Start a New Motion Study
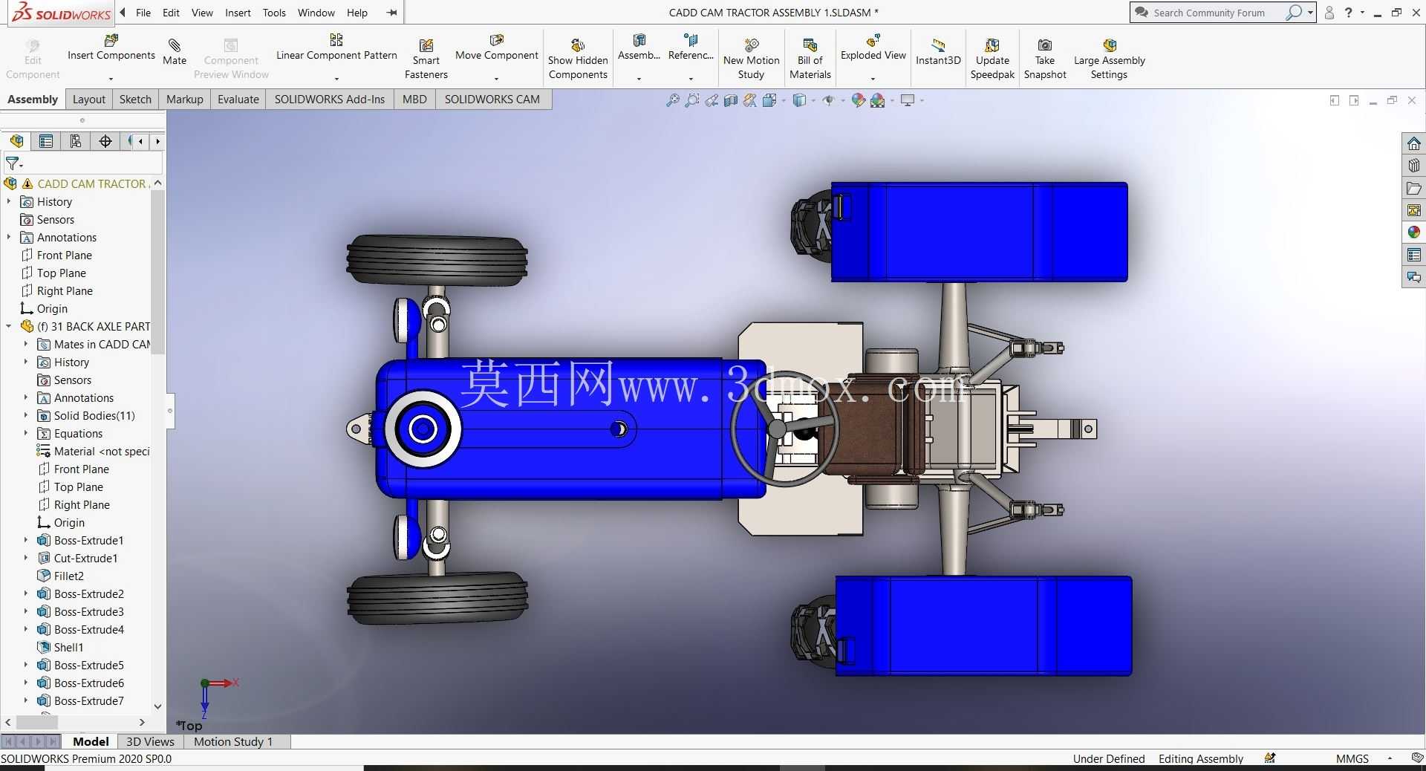The image size is (1426, 771). (x=751, y=59)
